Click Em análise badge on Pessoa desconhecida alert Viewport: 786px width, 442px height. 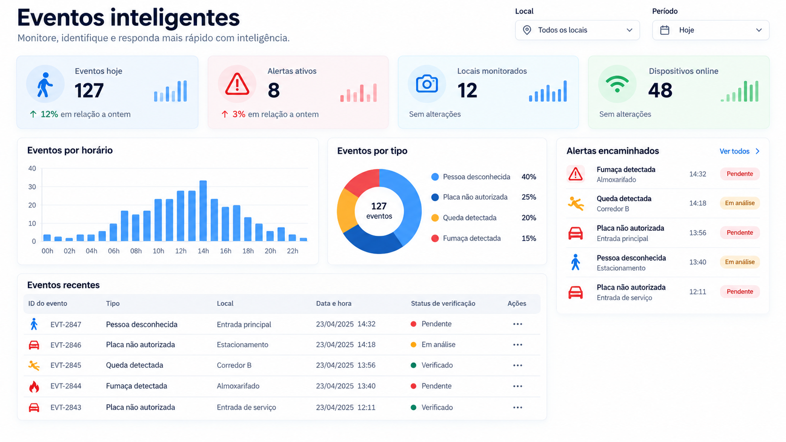740,262
